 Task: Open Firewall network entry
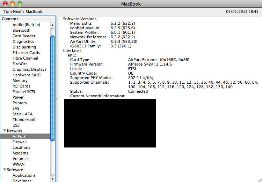(20, 142)
